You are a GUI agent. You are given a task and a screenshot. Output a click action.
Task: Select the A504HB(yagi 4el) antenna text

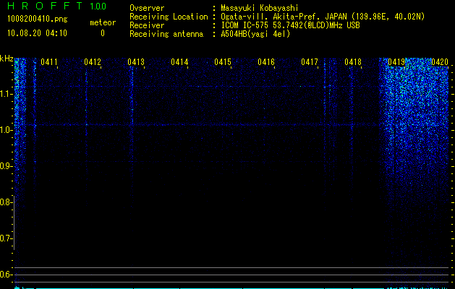tap(255, 34)
